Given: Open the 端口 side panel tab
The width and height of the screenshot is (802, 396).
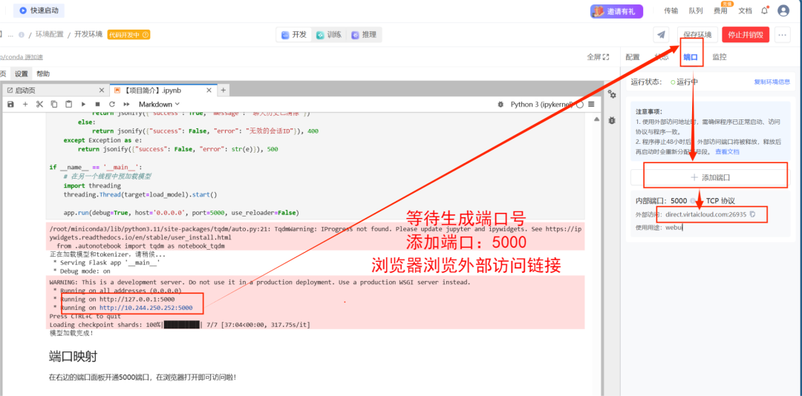Looking at the screenshot, I should click(x=691, y=57).
